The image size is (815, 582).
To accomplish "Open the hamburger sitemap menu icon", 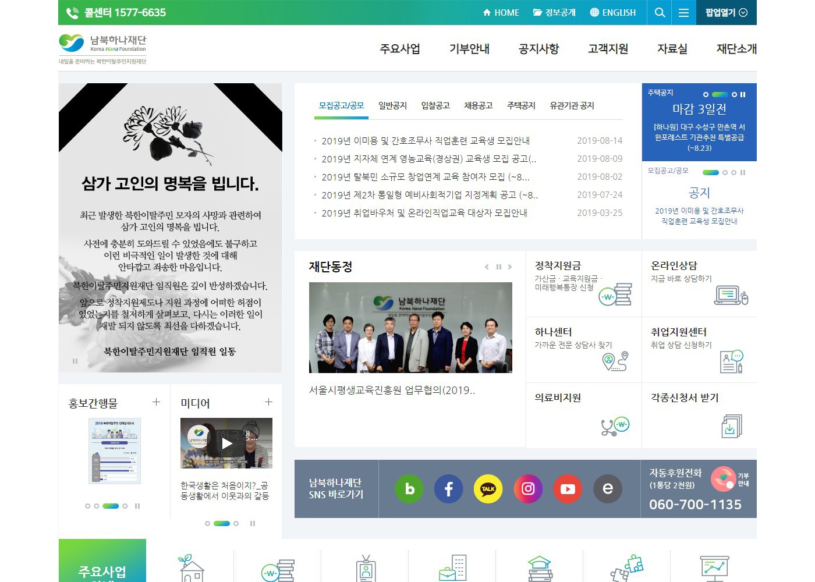I will click(684, 13).
